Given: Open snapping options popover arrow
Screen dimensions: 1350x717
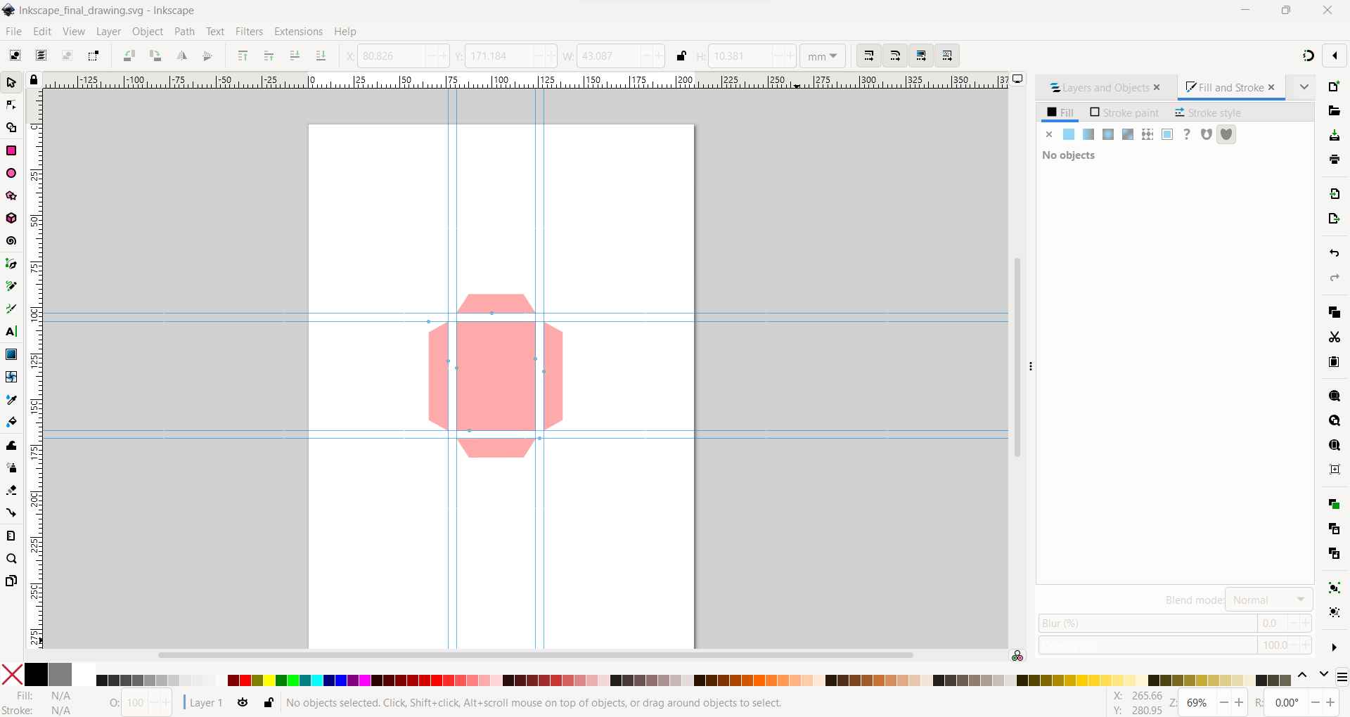Looking at the screenshot, I should 1335,56.
